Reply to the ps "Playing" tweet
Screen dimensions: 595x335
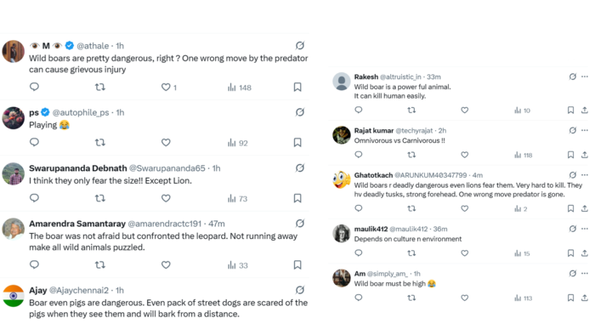[x=34, y=142]
